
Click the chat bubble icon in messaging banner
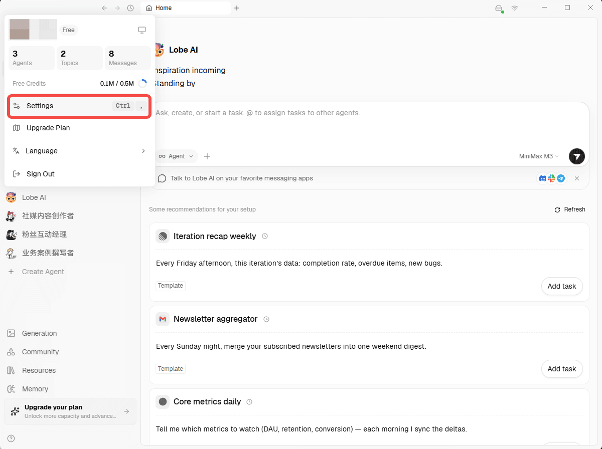pyautogui.click(x=162, y=178)
